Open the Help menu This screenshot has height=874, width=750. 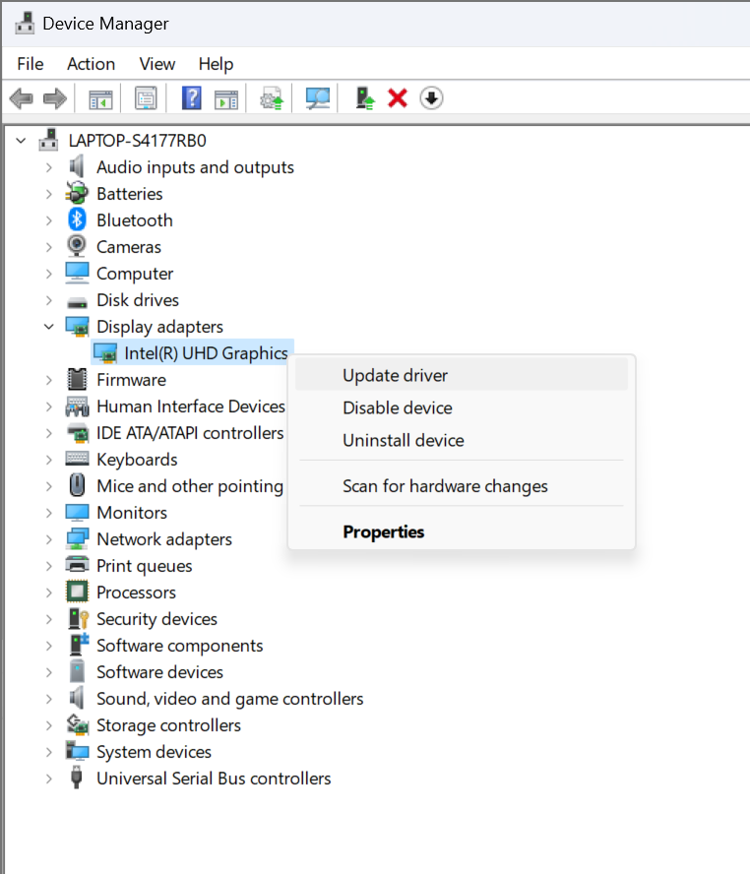pos(216,64)
